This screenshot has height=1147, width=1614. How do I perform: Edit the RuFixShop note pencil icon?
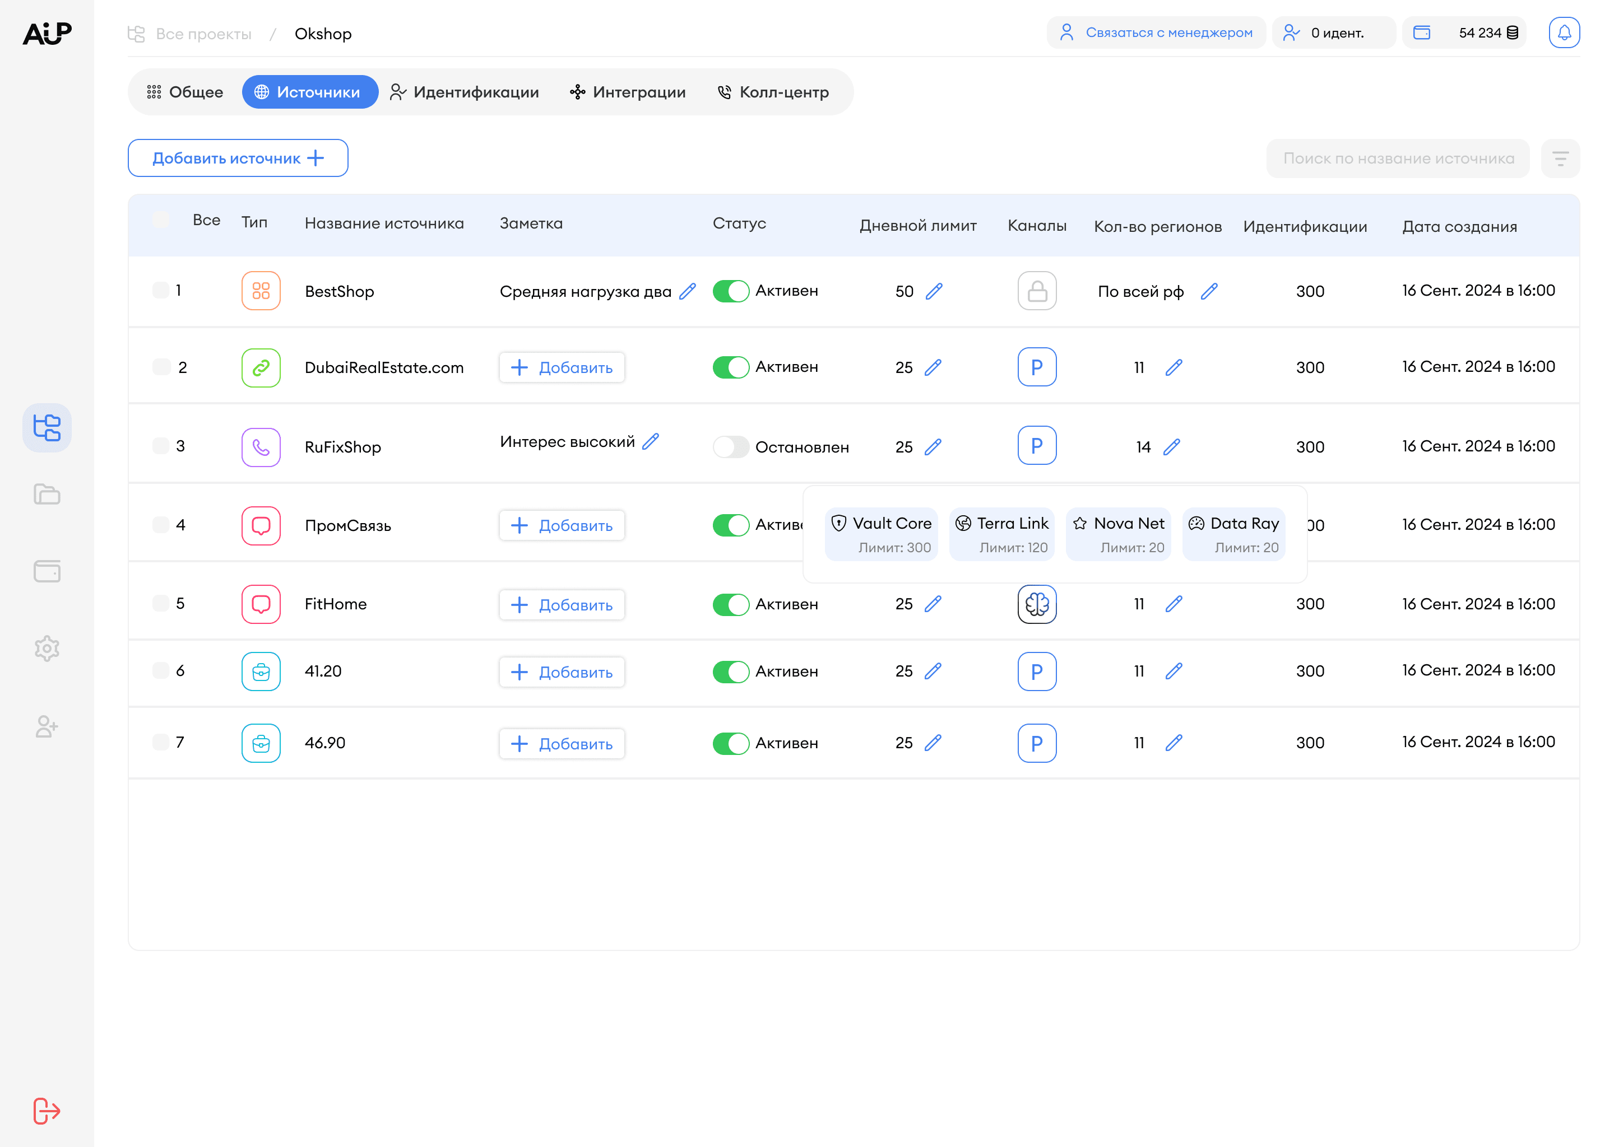[x=651, y=441]
